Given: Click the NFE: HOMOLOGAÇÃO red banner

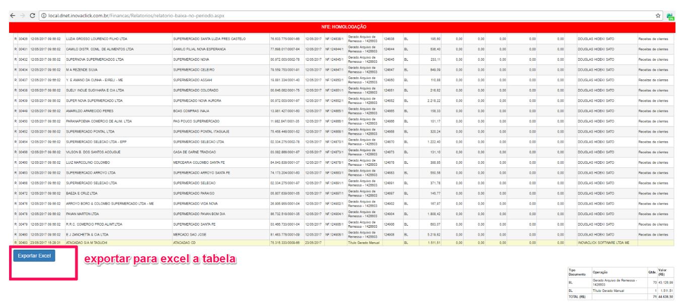Looking at the screenshot, I should click(344, 27).
